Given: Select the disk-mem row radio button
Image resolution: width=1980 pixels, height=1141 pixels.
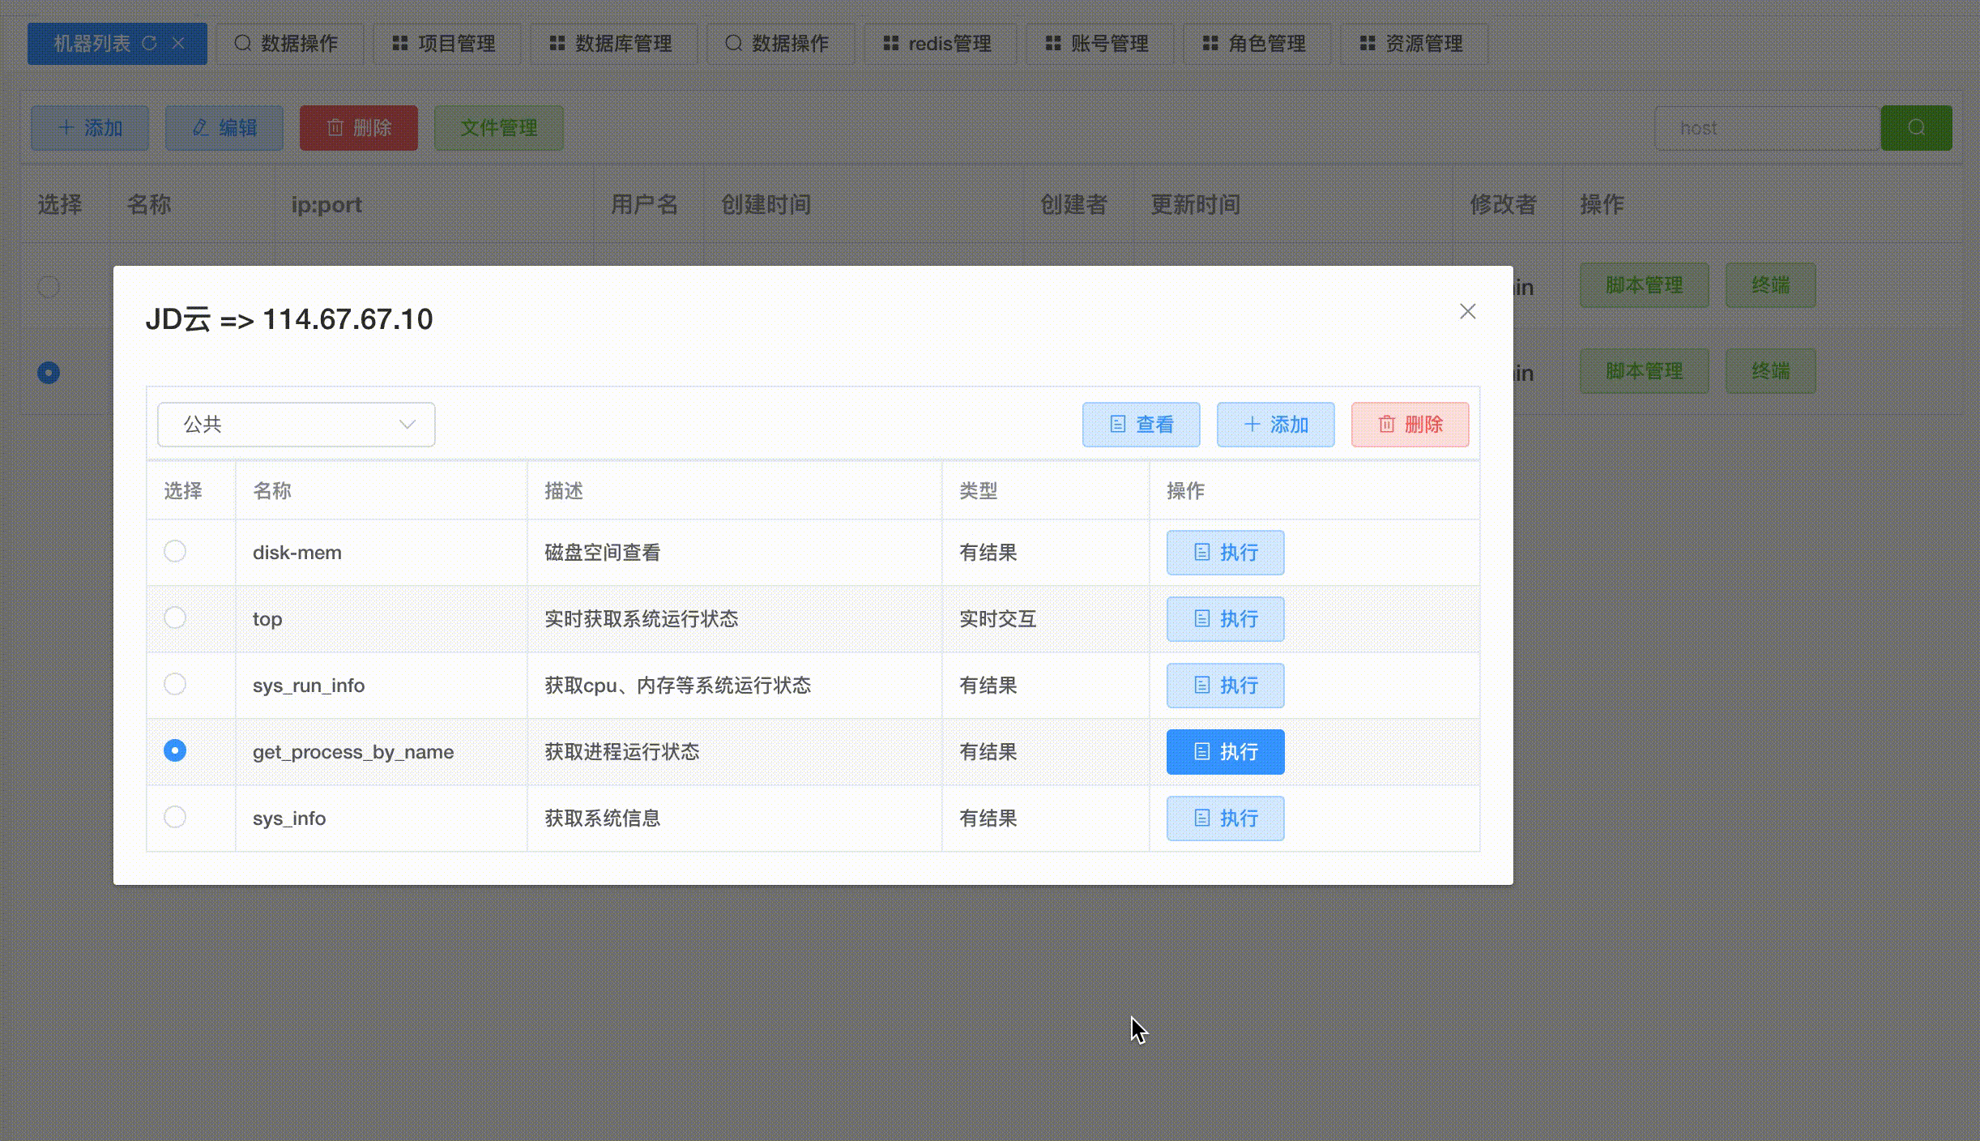Looking at the screenshot, I should click(174, 551).
